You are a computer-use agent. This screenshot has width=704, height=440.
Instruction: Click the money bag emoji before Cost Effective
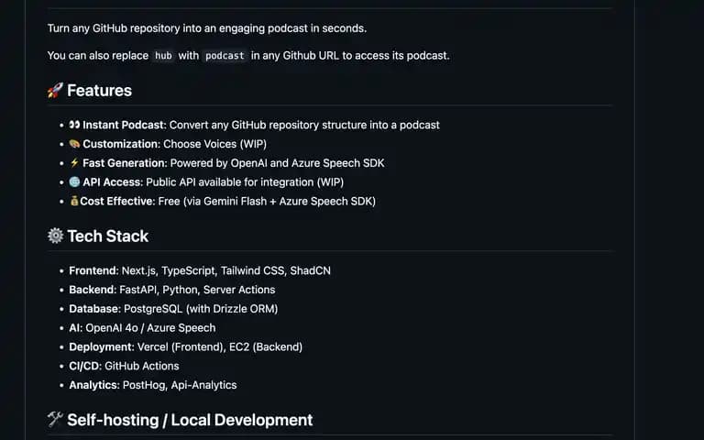click(x=74, y=201)
